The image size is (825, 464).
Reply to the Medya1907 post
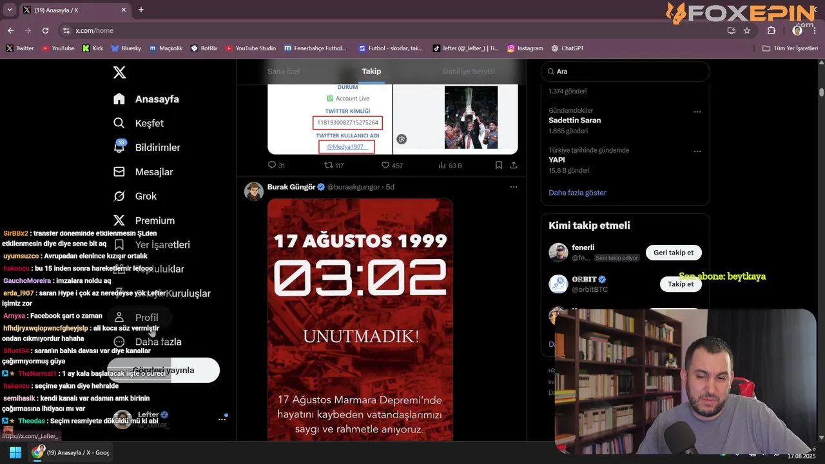pos(277,166)
